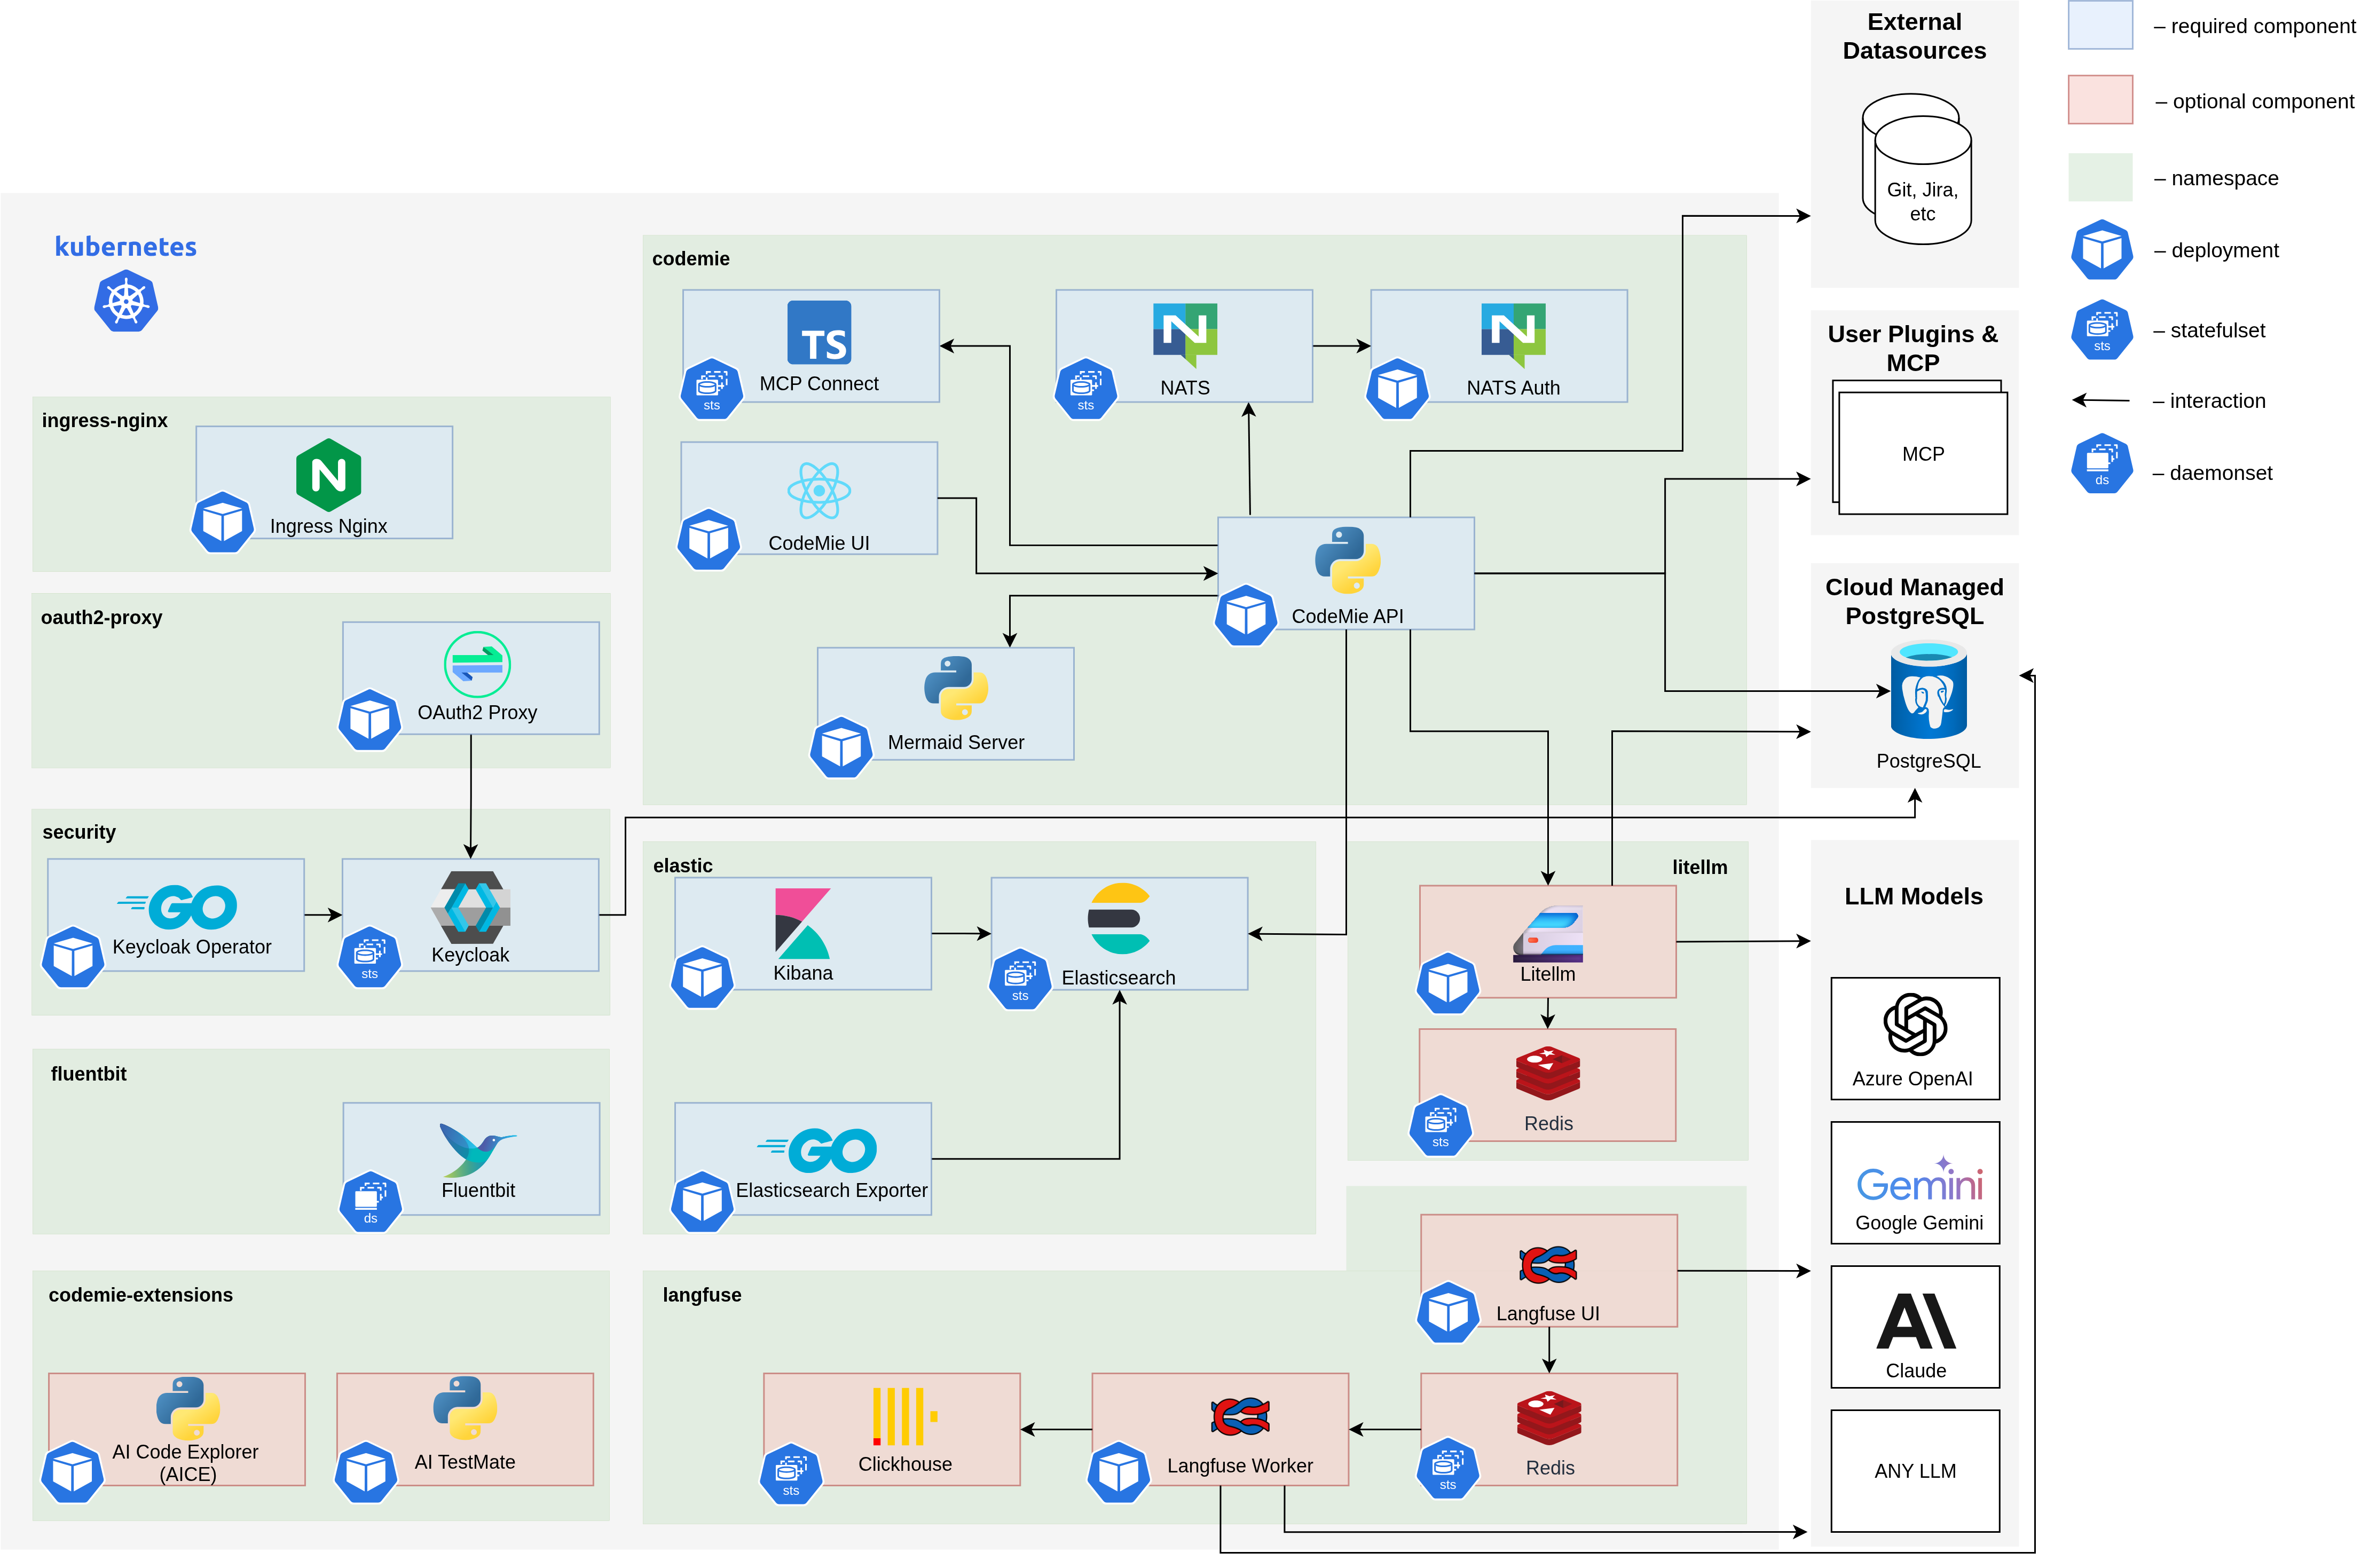This screenshot has width=2369, height=1568.
Task: Select the CodeMie API Python logo
Action: pos(1347,560)
